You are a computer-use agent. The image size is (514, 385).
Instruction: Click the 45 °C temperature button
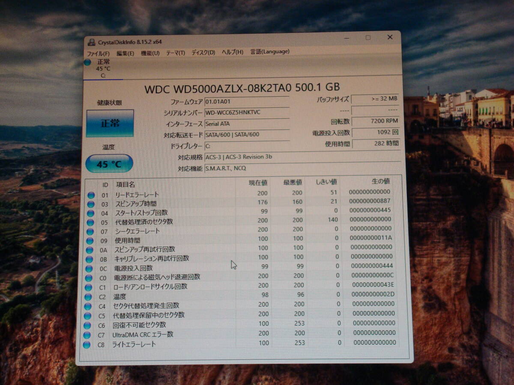point(109,164)
